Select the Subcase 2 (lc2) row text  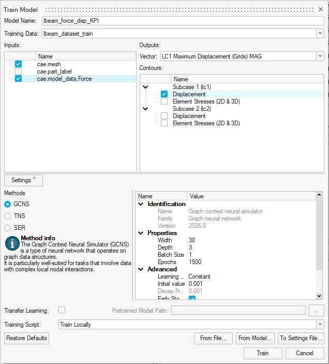pyautogui.click(x=192, y=108)
